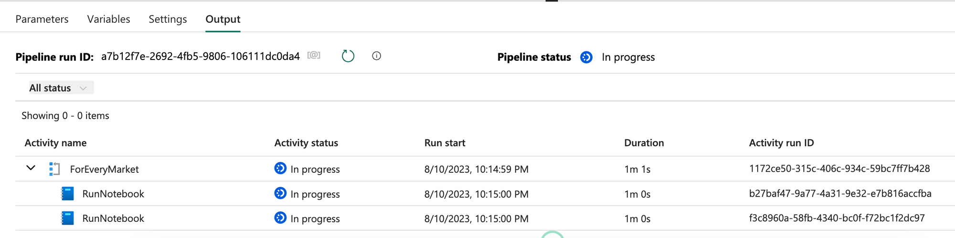Click the Activity name column header
The width and height of the screenshot is (955, 238).
(55, 143)
